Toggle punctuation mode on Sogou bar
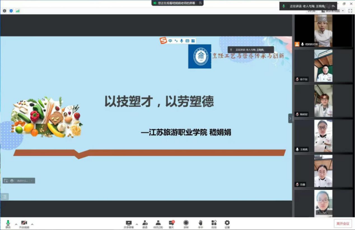 [x=176, y=41]
